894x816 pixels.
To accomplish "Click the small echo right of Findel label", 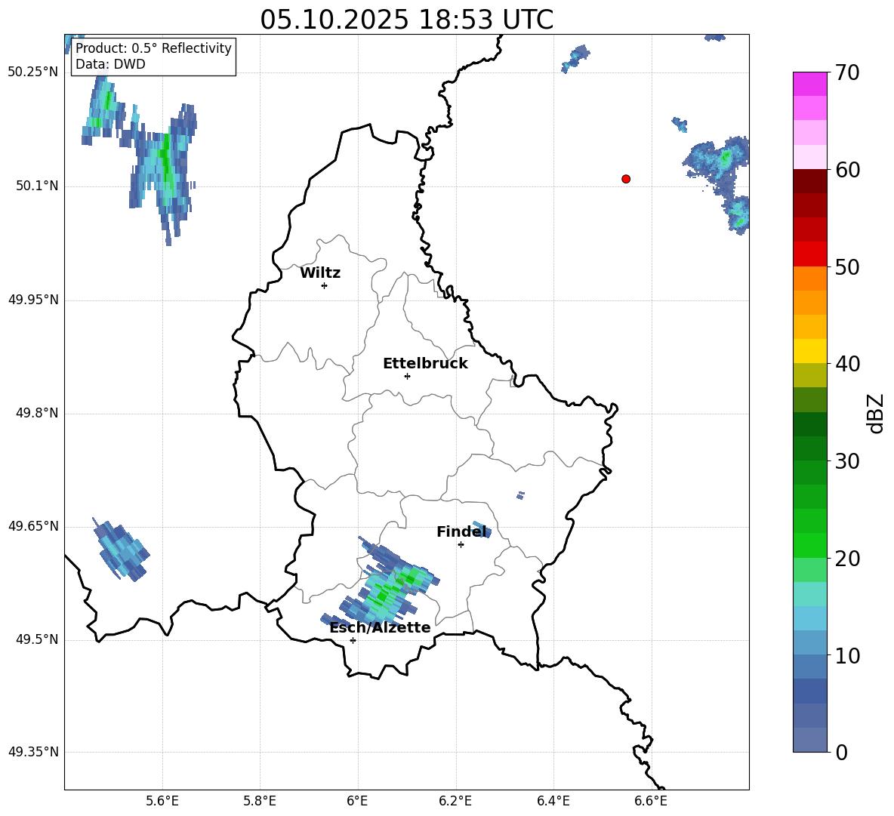I will point(482,529).
